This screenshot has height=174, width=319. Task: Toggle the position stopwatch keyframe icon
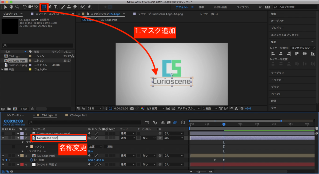(31, 160)
